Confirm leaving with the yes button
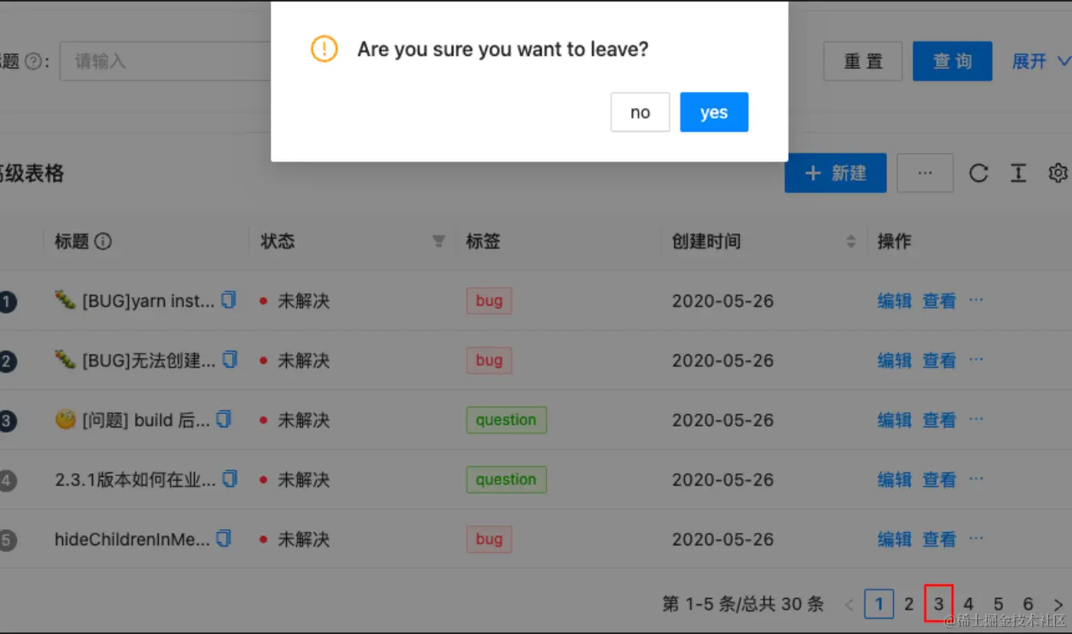 (714, 113)
